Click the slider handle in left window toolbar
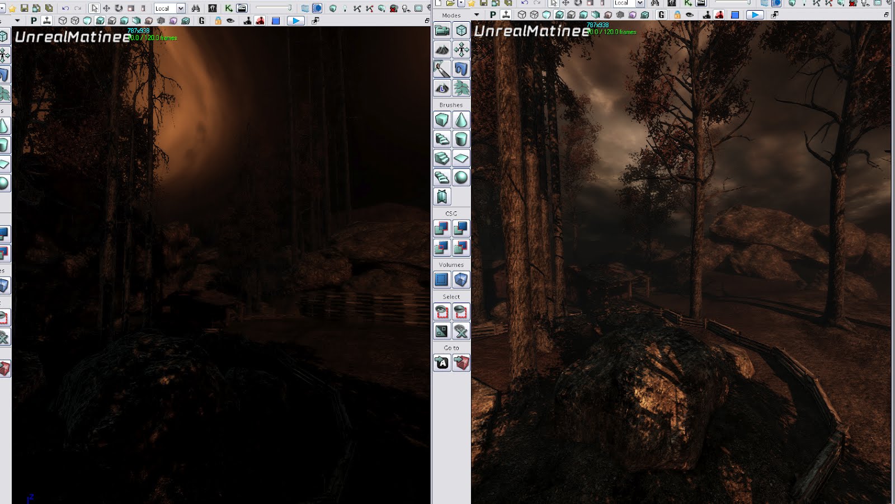895x504 pixels. point(289,8)
